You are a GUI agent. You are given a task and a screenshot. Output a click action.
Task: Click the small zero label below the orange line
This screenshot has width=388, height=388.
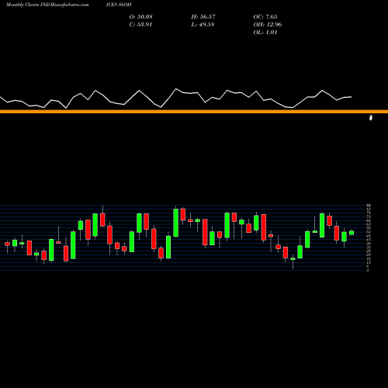pyautogui.click(x=371, y=118)
